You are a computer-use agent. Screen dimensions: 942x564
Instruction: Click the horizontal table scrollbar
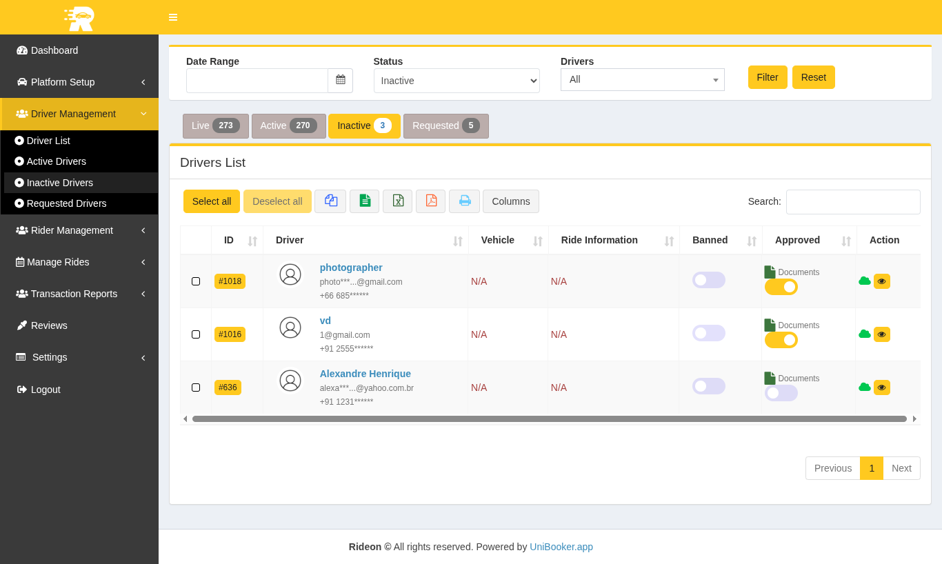[549, 419]
